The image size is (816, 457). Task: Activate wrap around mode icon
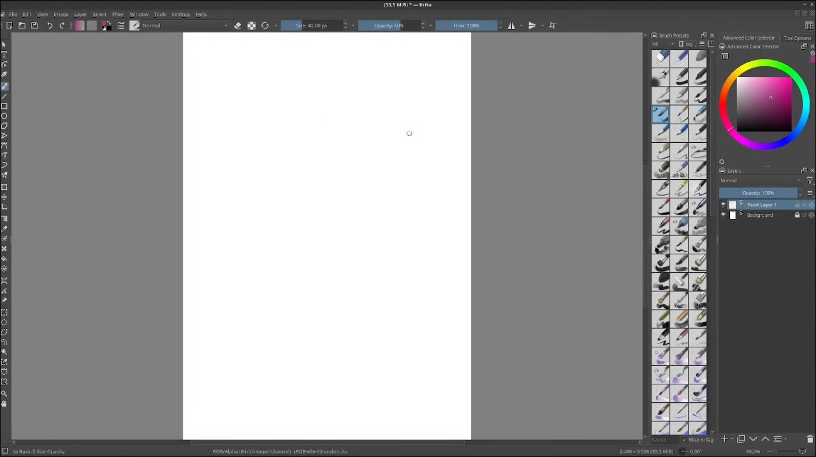pos(553,25)
